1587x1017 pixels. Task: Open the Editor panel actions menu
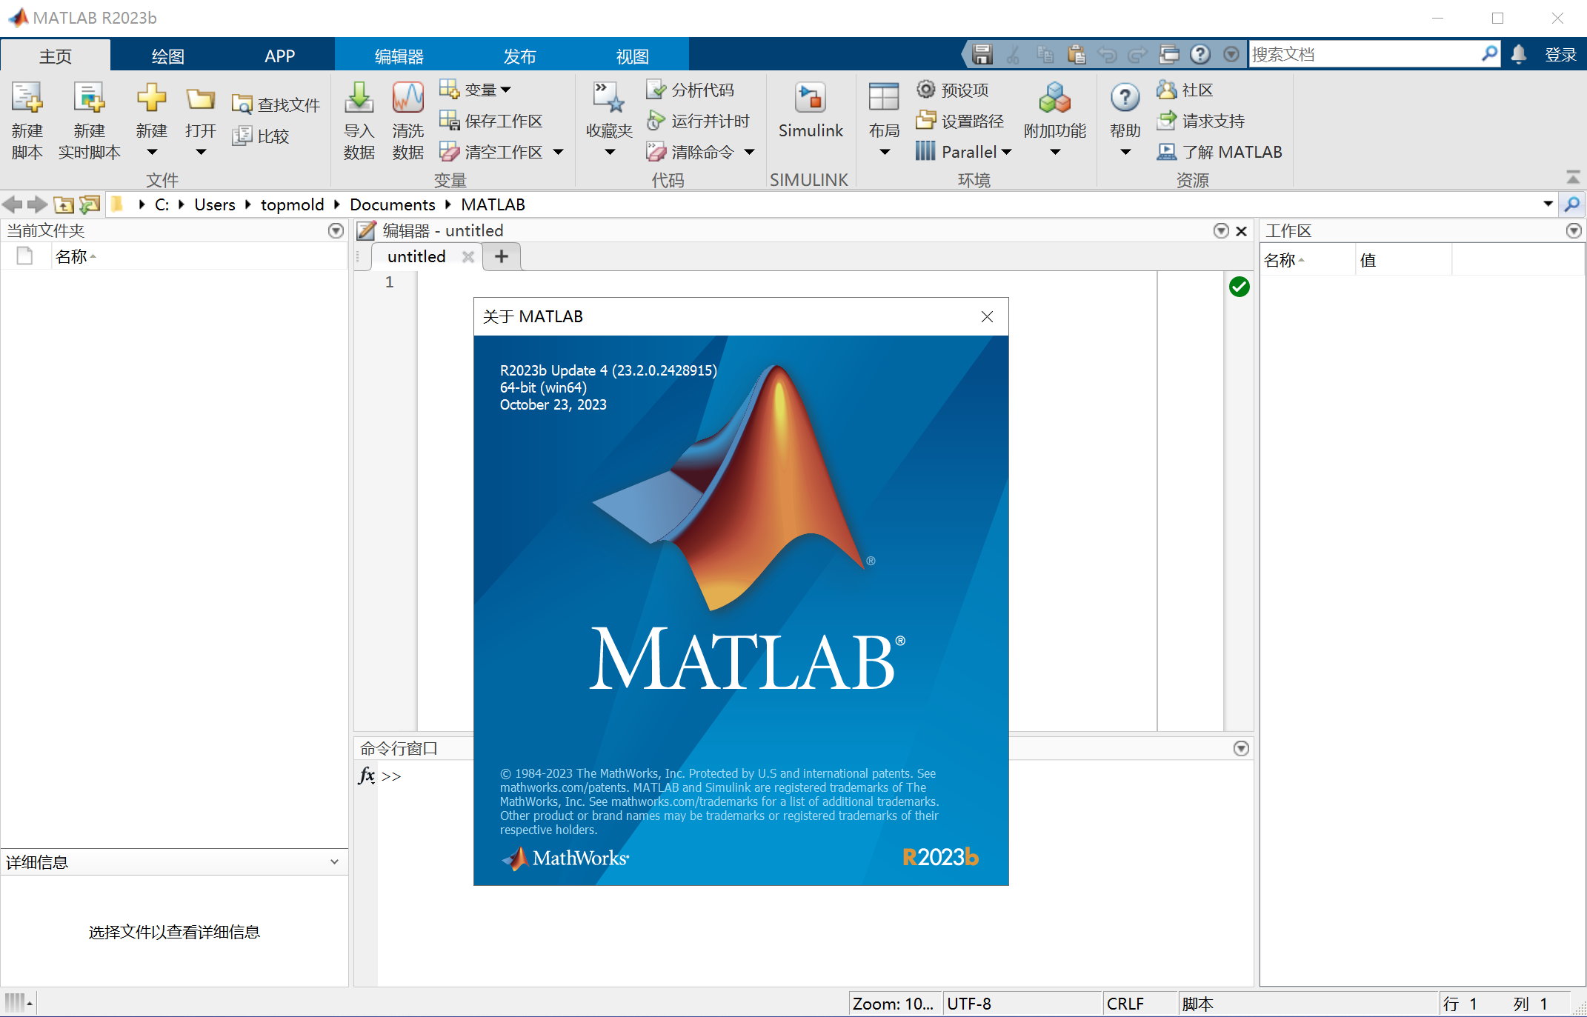point(1221,231)
